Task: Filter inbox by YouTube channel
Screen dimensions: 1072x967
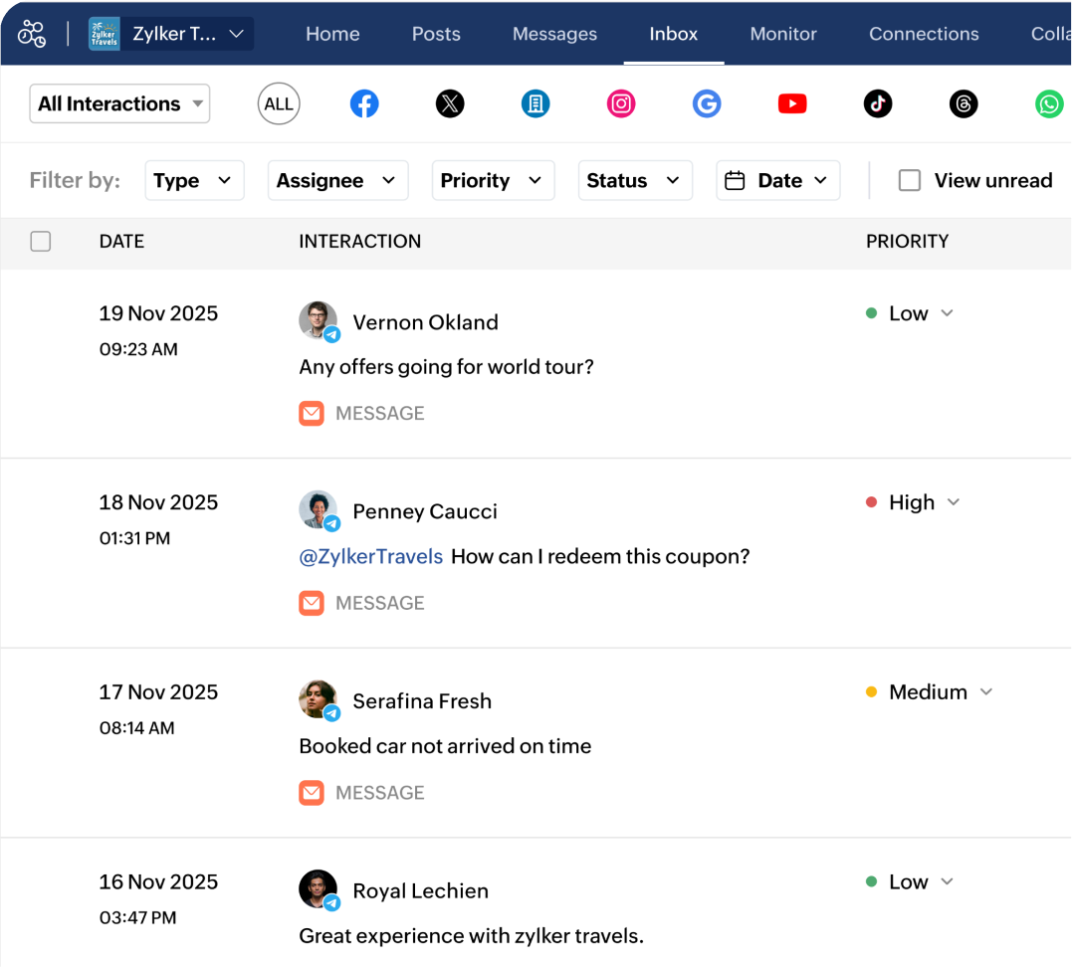Action: [x=792, y=103]
